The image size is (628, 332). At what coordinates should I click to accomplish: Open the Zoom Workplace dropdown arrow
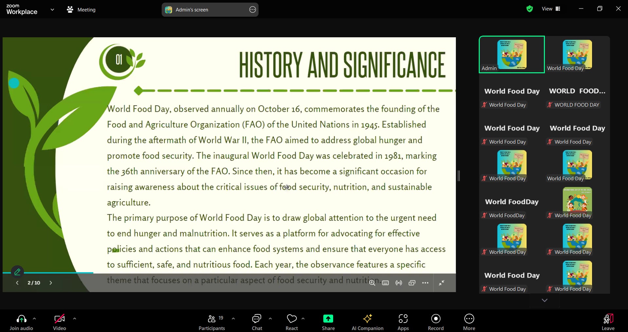[x=52, y=10]
